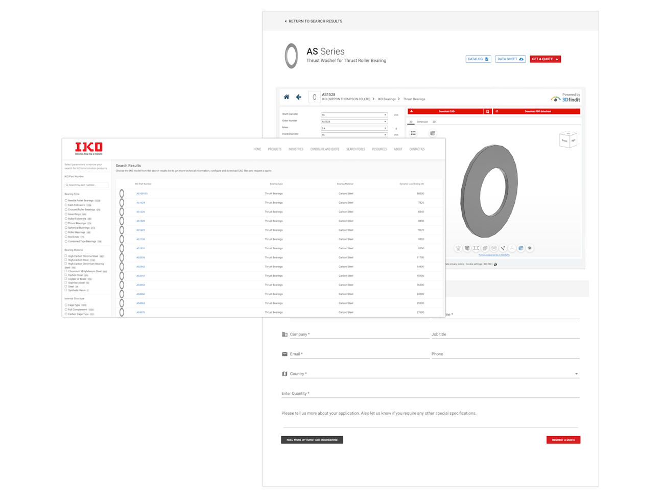The image size is (664, 498).
Task: Click the company building icon in form
Action: (284, 335)
